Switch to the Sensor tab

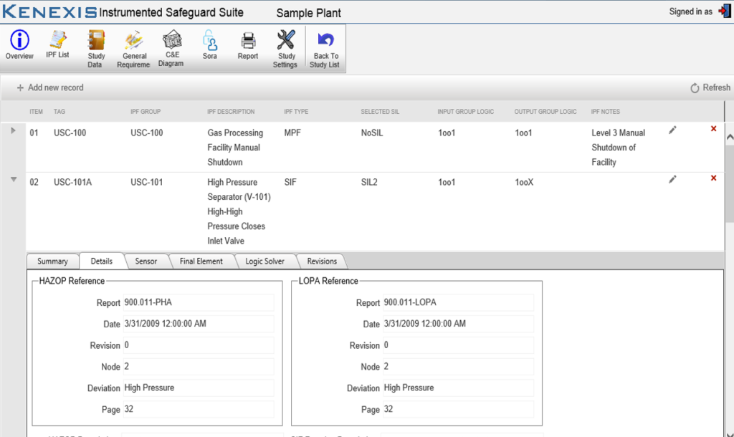[146, 261]
